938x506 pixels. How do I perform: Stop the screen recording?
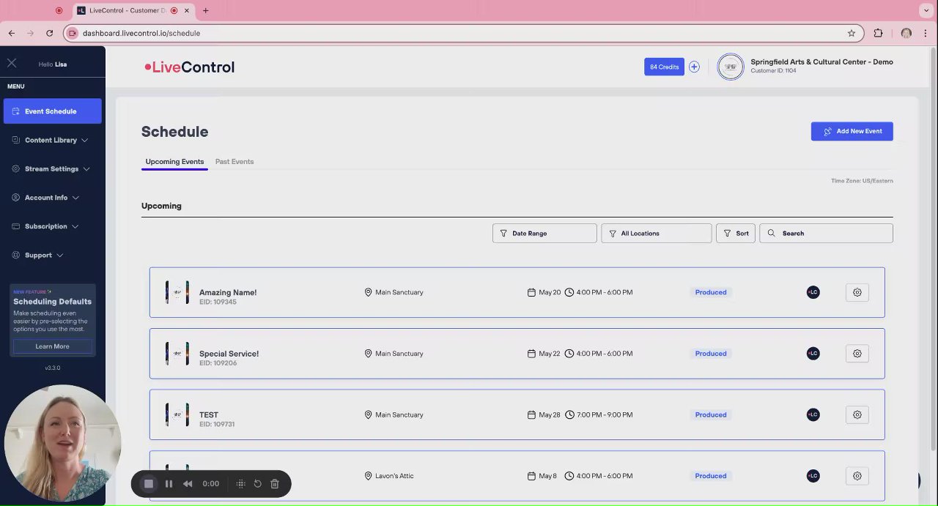(x=149, y=483)
